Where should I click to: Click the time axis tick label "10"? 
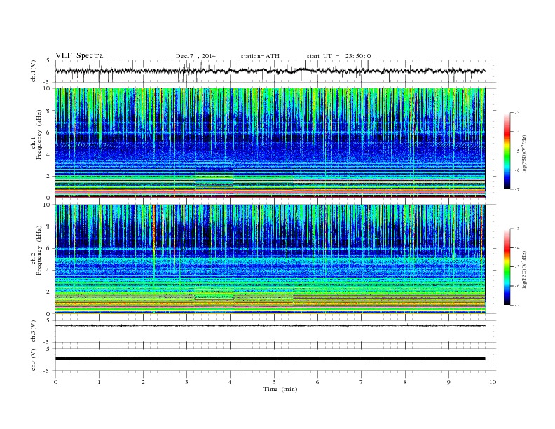[x=493, y=382]
